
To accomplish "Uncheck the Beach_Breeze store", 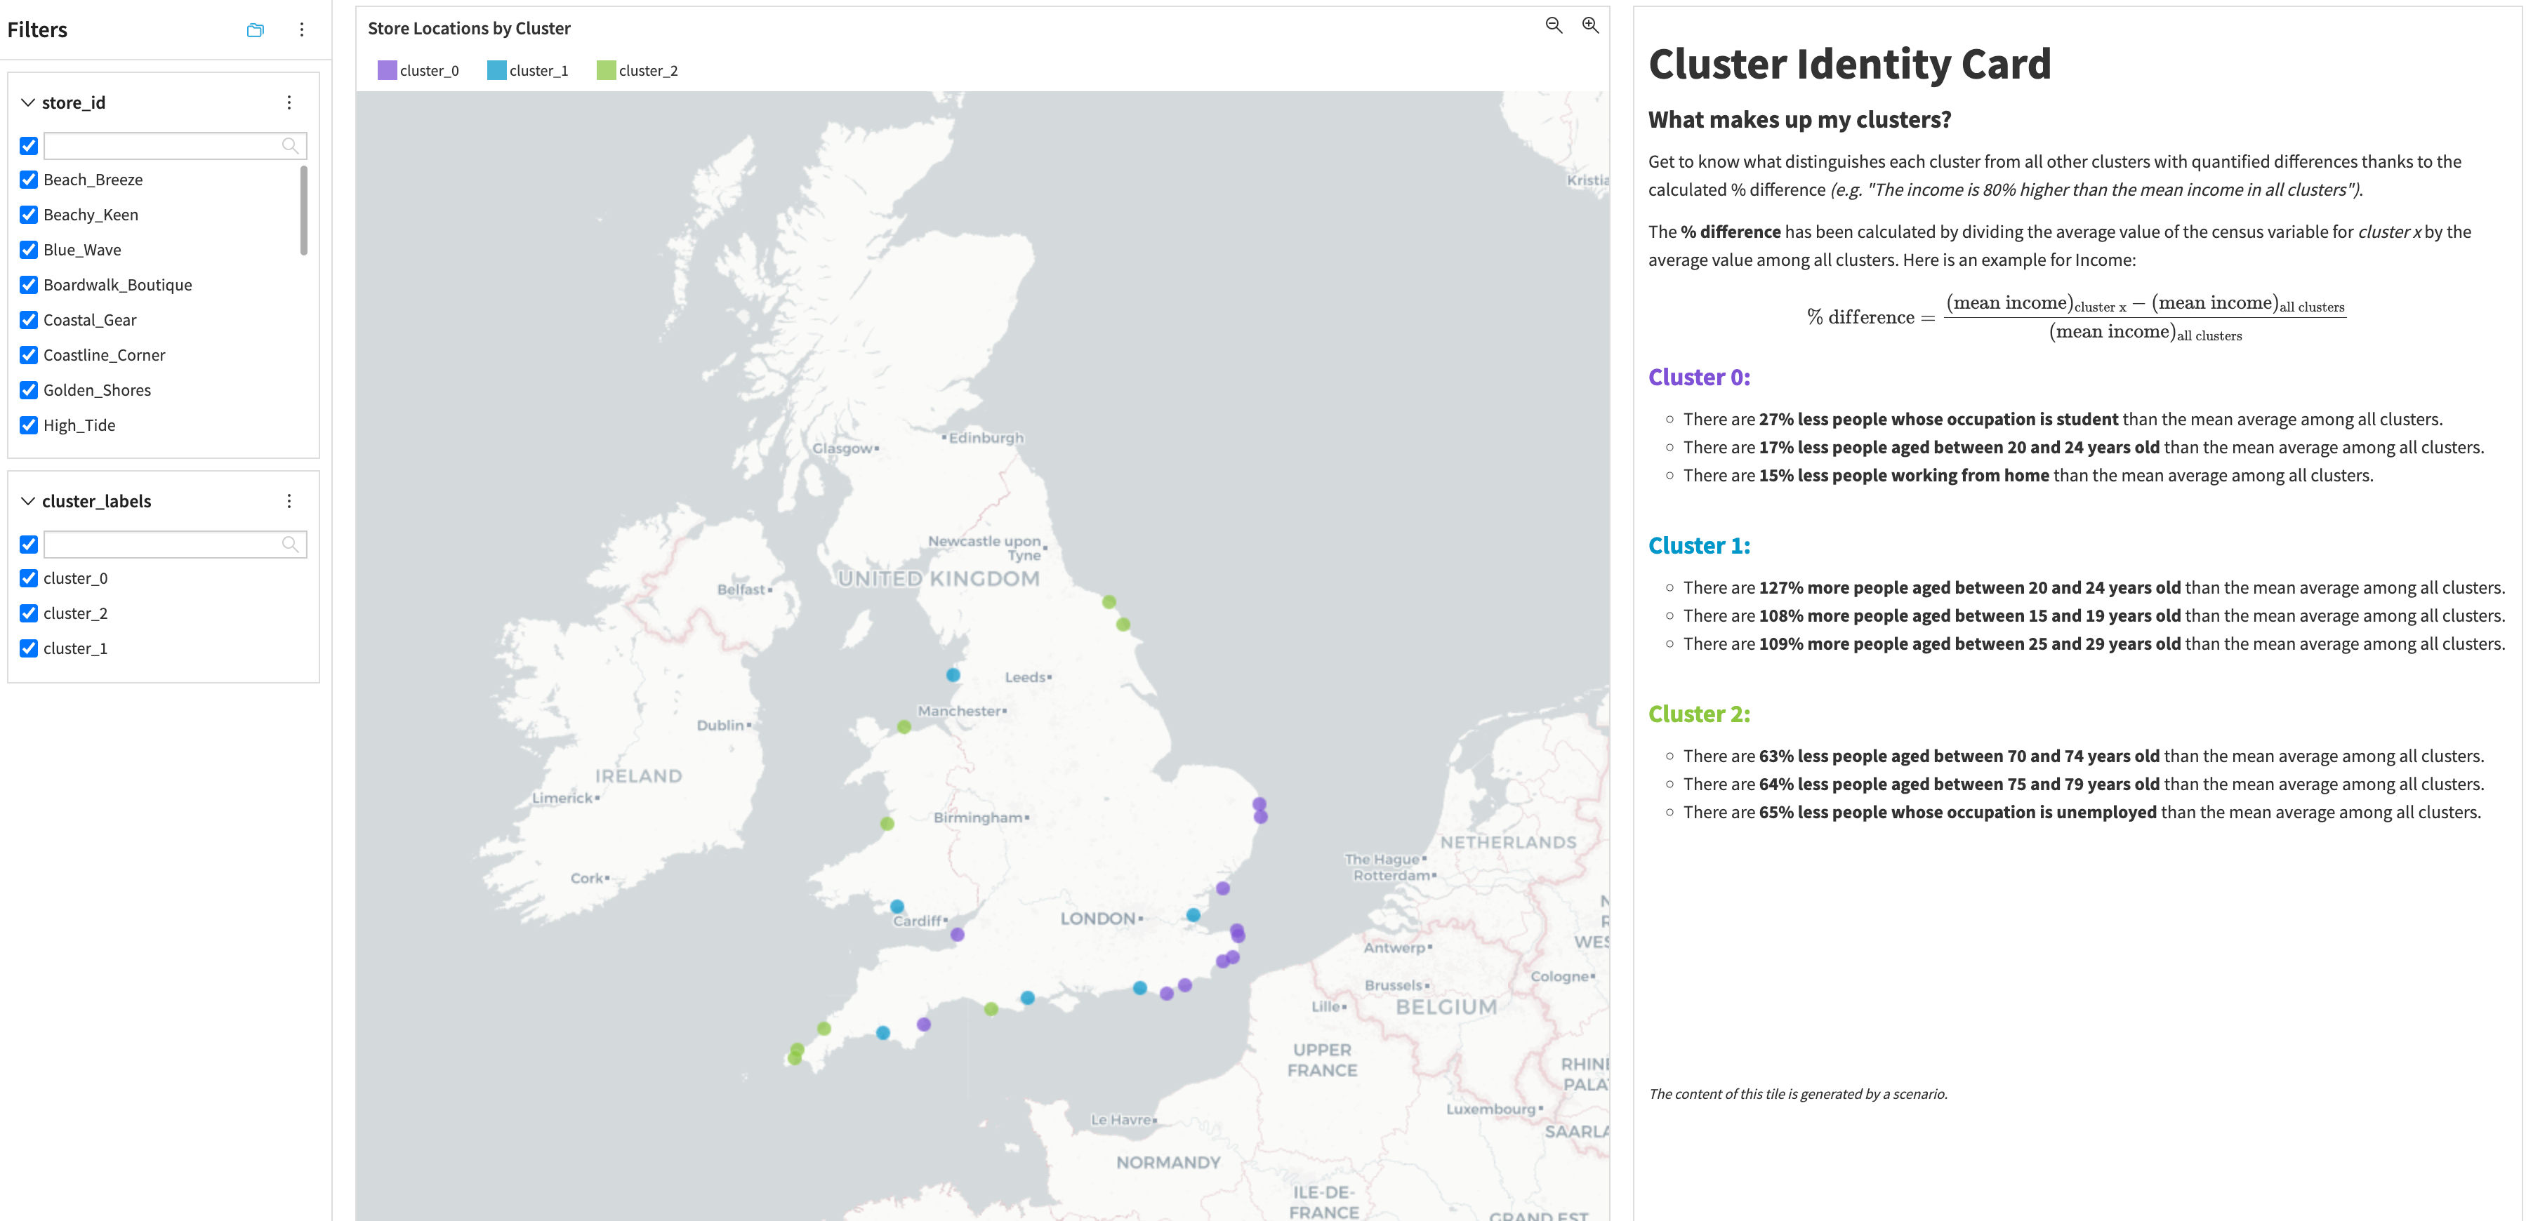I will [29, 180].
